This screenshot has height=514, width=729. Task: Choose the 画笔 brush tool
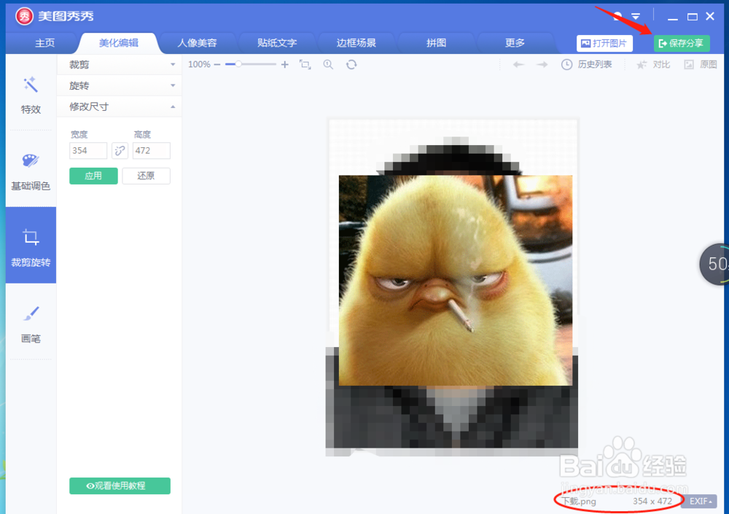(x=31, y=324)
